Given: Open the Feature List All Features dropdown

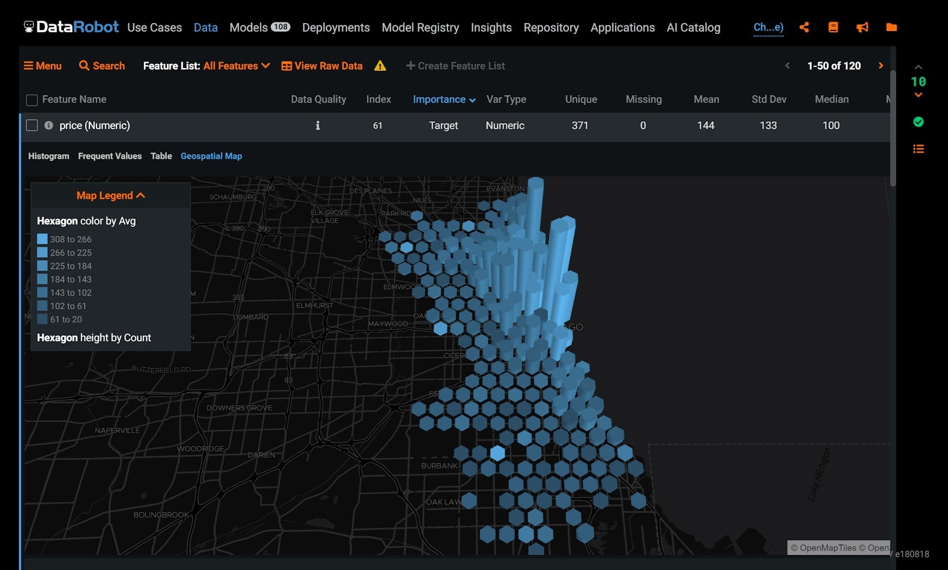Looking at the screenshot, I should 236,66.
